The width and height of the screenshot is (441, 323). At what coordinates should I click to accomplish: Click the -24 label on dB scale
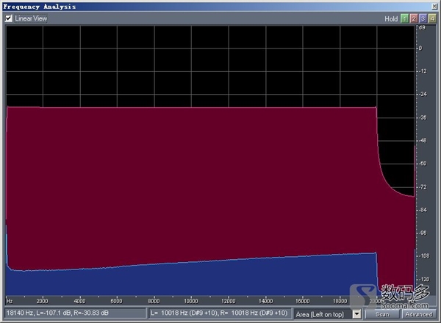[x=423, y=94]
